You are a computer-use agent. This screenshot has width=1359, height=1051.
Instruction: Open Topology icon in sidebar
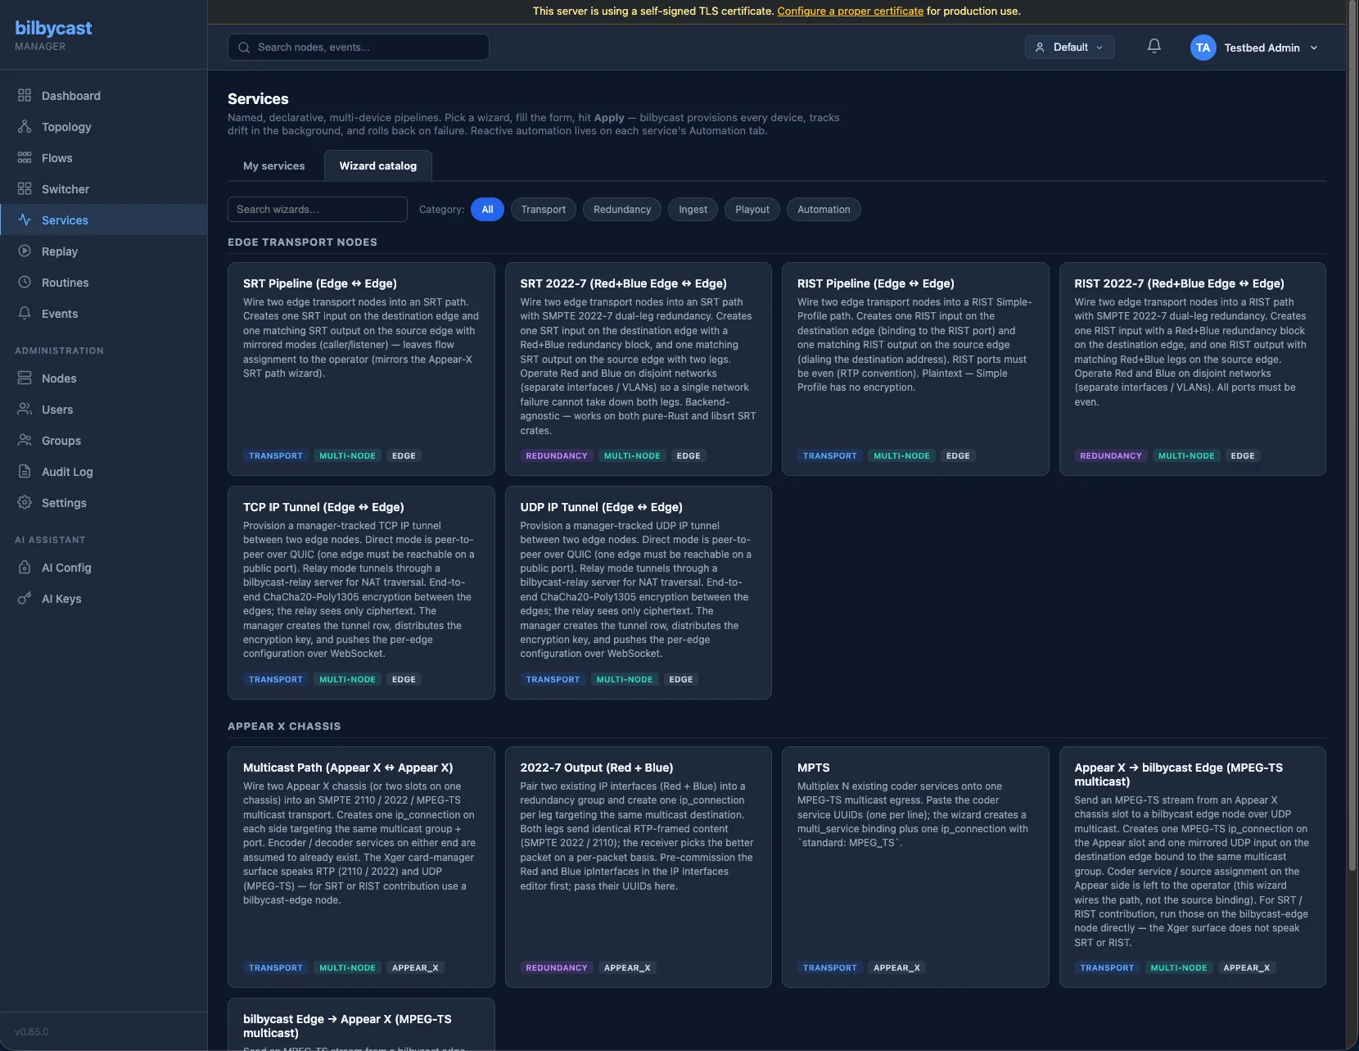click(25, 127)
